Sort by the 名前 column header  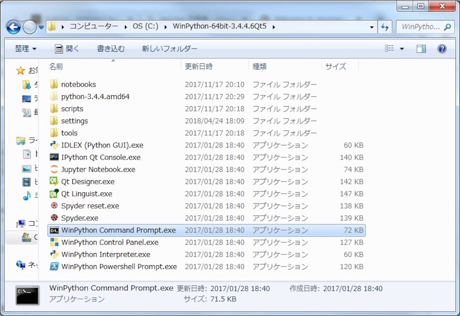[56, 67]
